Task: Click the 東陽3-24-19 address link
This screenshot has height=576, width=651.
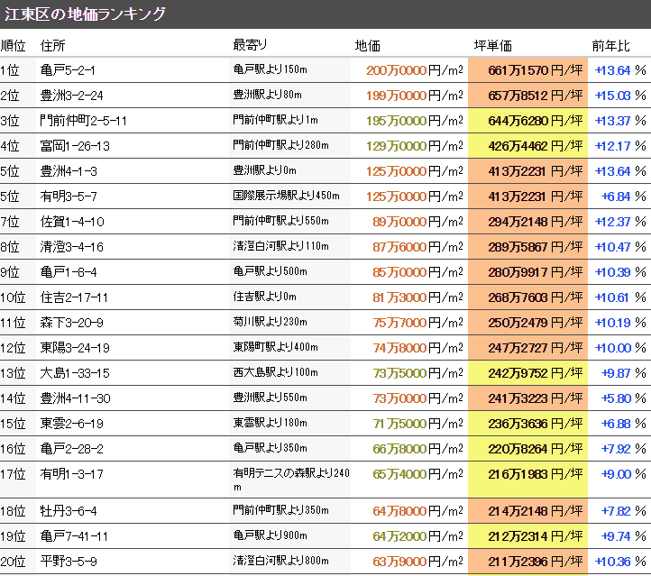Action: click(x=76, y=348)
